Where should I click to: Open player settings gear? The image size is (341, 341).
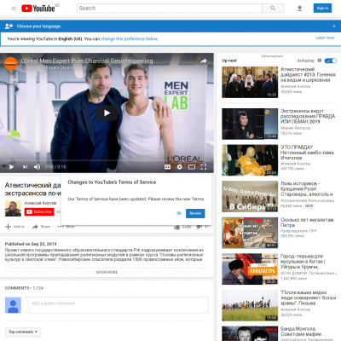[x=180, y=167]
